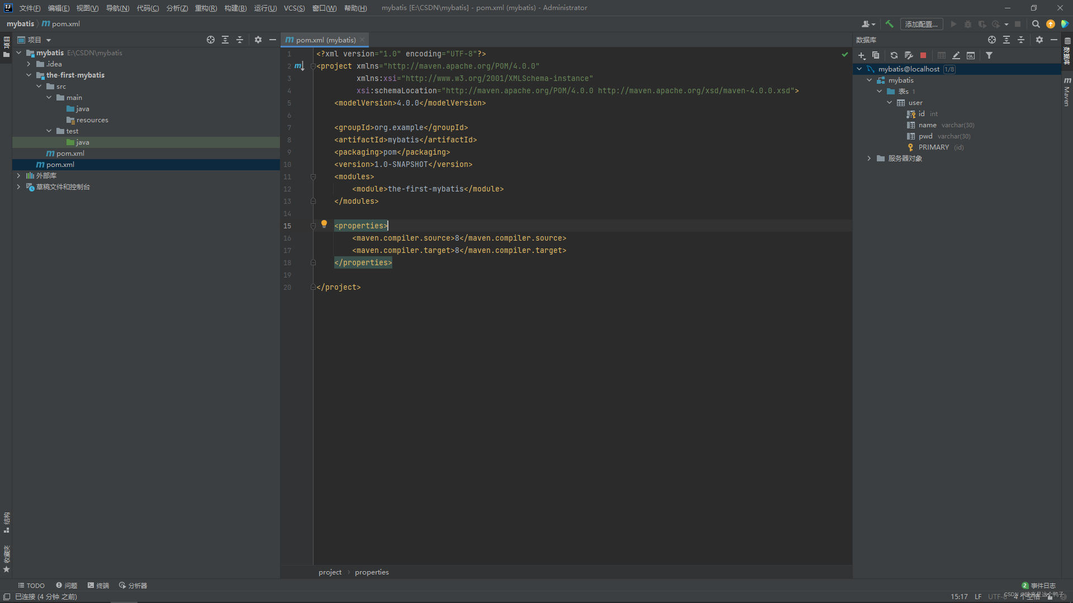Expand the 草稿文件和控制台 node
Screen dimensions: 1073x603
(19, 187)
